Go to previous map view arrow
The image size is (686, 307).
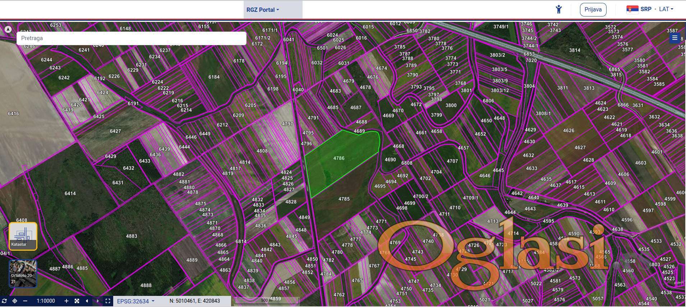pos(87,301)
